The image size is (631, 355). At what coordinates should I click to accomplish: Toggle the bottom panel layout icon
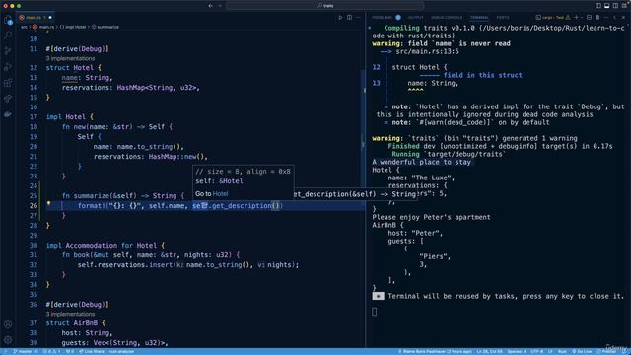[607, 6]
